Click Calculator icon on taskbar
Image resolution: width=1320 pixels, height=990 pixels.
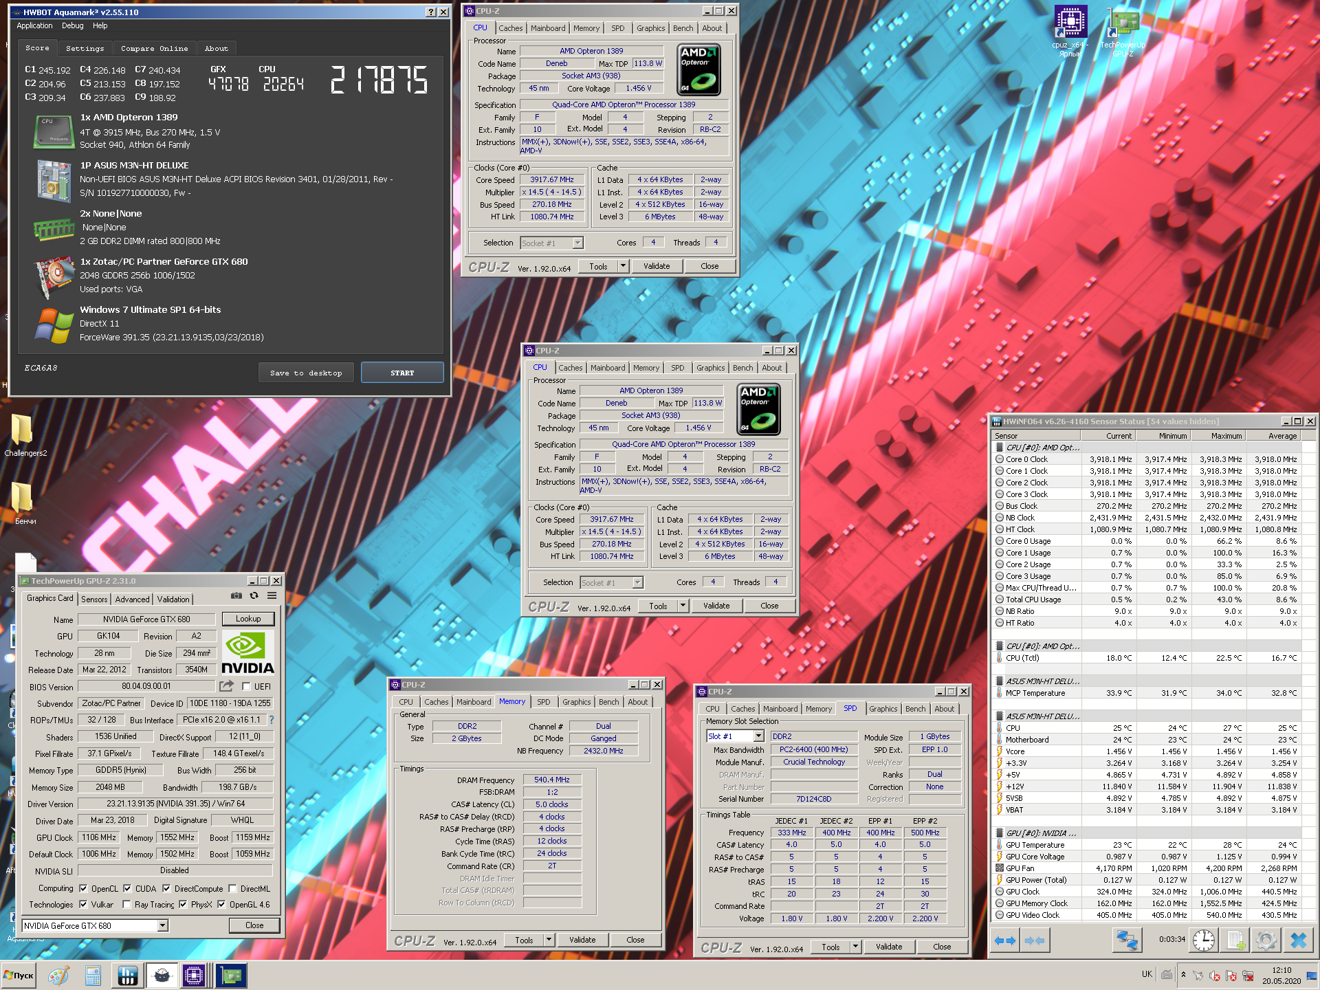93,976
